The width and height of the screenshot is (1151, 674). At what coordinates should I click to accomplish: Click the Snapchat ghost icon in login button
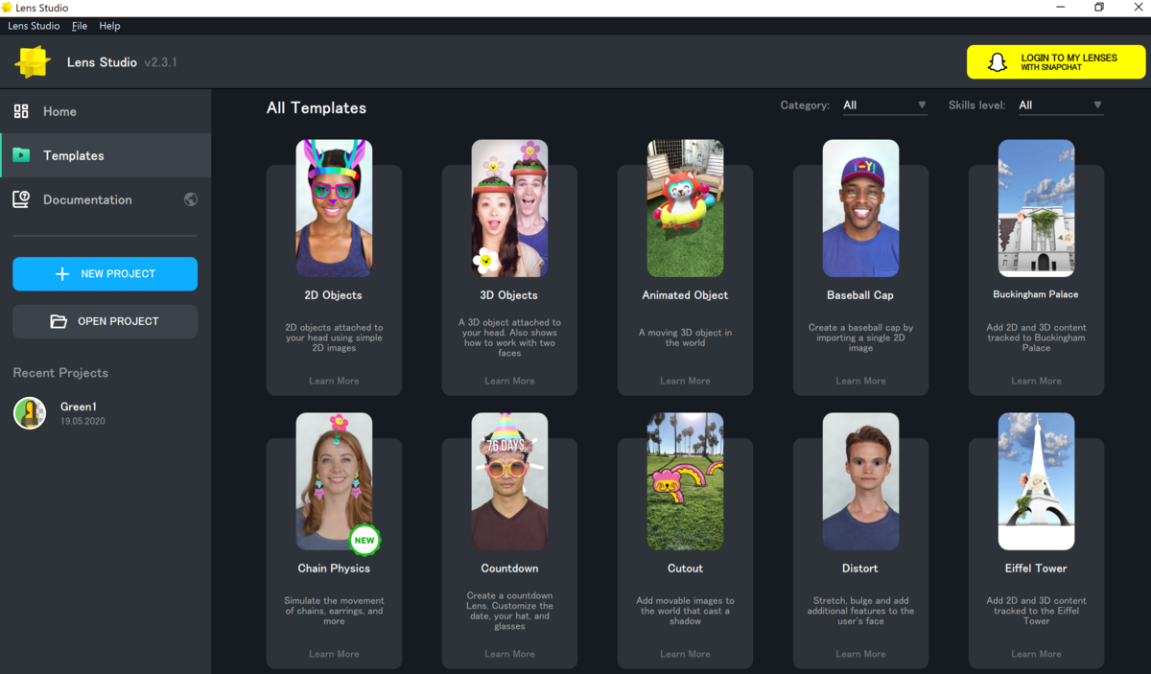(998, 62)
